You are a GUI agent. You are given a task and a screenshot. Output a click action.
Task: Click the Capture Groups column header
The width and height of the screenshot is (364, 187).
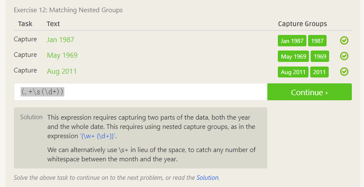click(302, 24)
